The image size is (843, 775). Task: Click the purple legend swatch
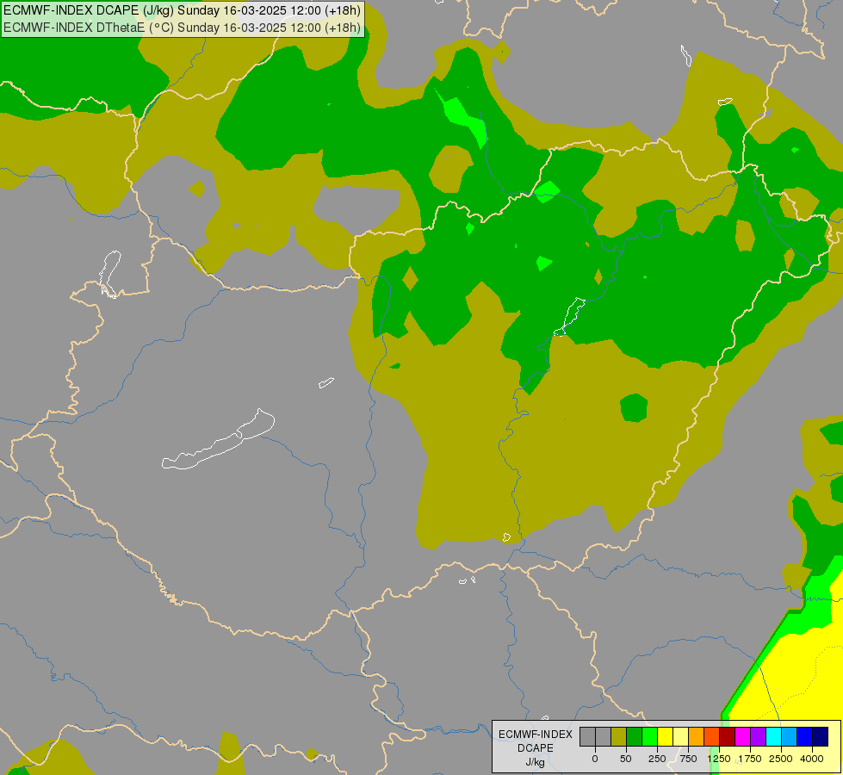coord(758,736)
